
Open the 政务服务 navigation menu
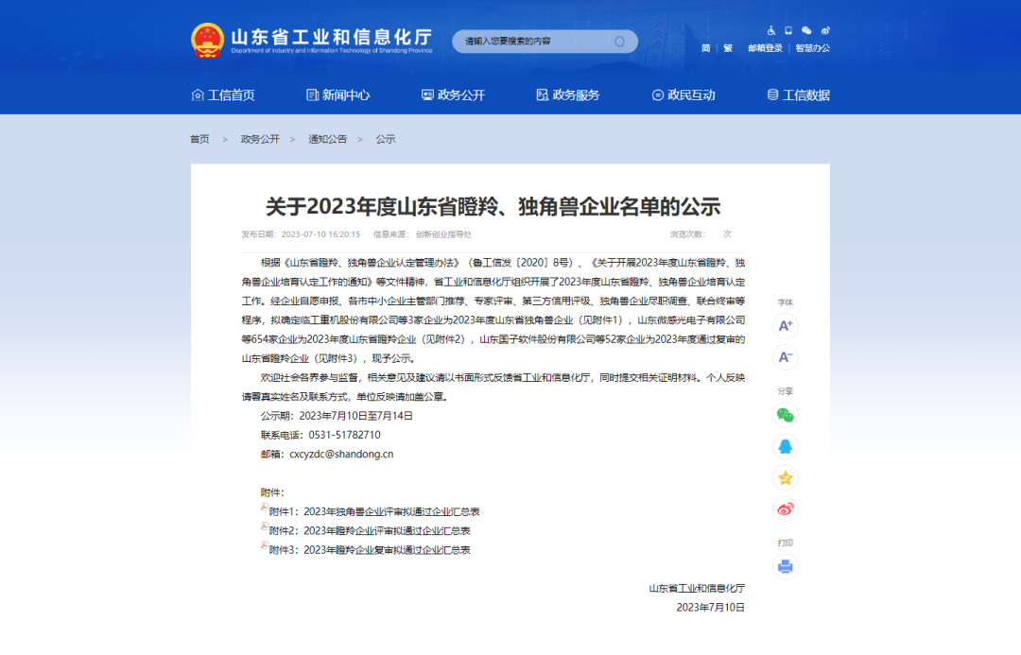(x=570, y=95)
